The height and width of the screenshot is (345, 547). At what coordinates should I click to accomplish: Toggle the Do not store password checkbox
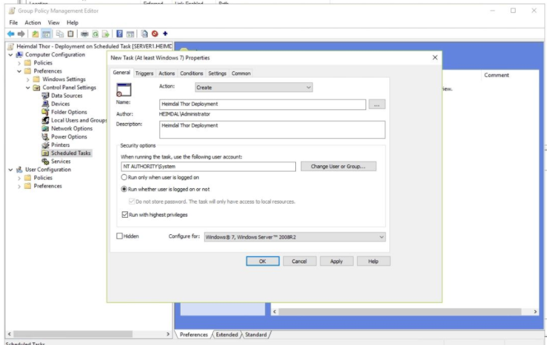[132, 201]
